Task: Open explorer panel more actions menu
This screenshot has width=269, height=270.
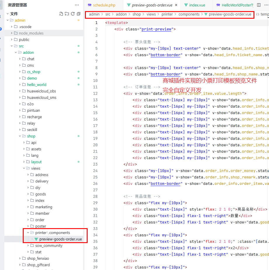Action: (x=77, y=5)
